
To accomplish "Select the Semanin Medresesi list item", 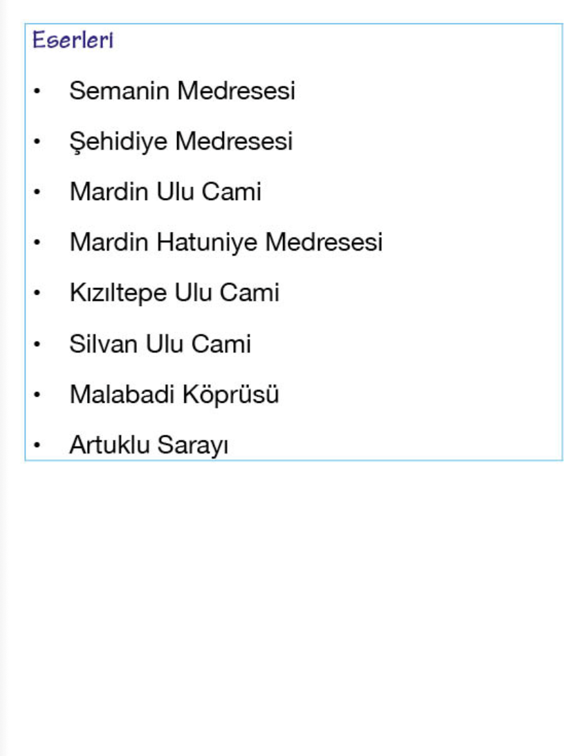I will 182,91.
